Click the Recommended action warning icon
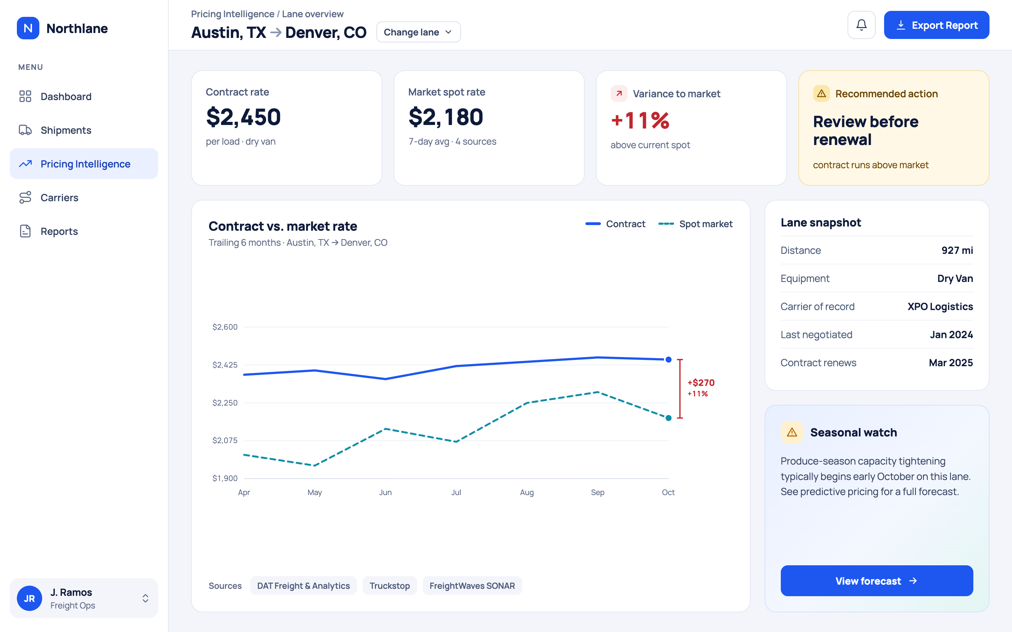 pyautogui.click(x=821, y=93)
